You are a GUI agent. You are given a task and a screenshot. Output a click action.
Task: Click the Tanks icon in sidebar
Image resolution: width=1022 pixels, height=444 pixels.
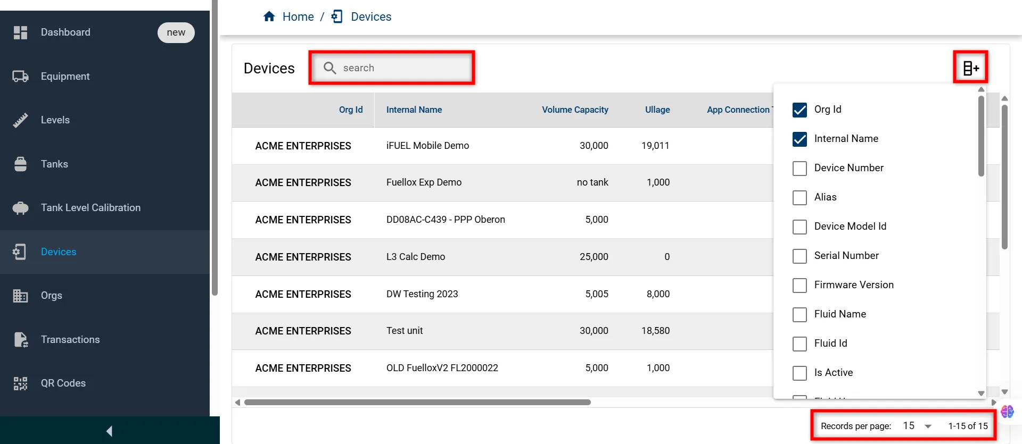coord(20,164)
